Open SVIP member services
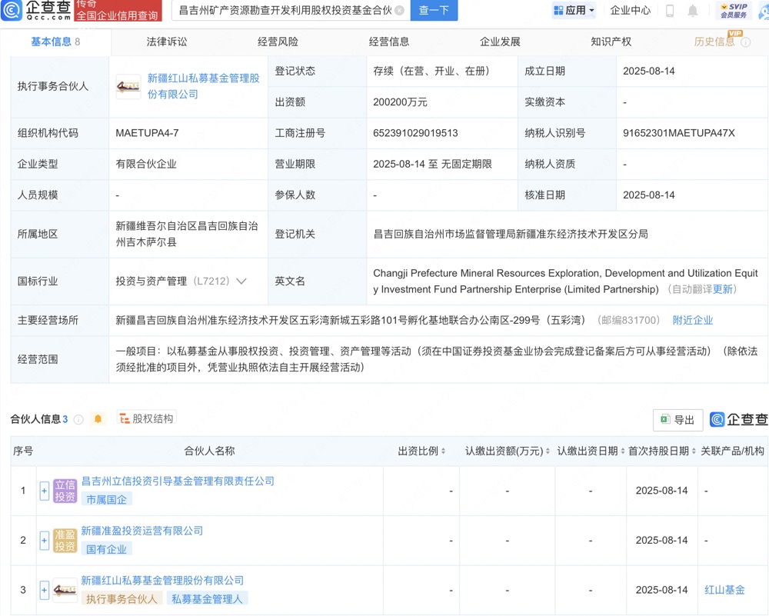The height and width of the screenshot is (616, 769). pos(734,10)
